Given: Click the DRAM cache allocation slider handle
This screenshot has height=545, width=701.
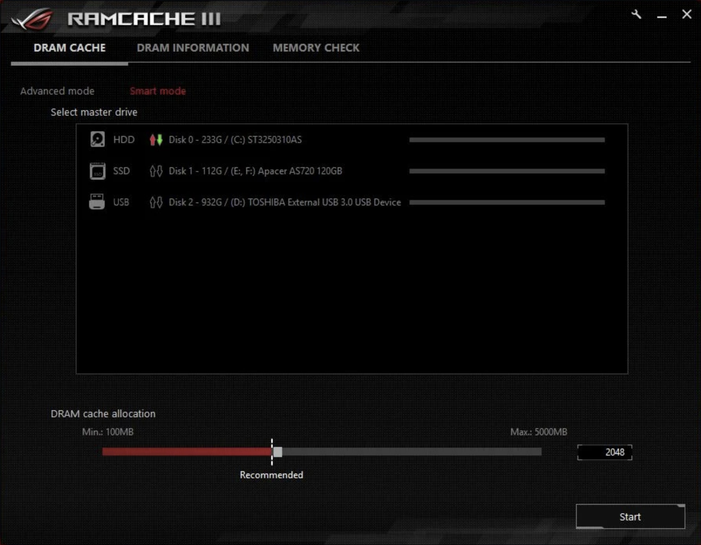Looking at the screenshot, I should [277, 452].
